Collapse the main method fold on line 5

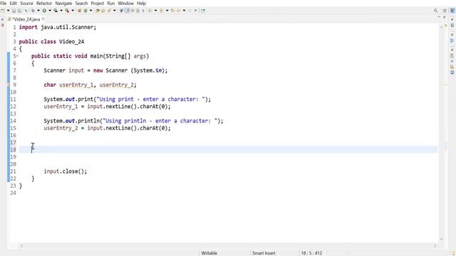(17, 55)
